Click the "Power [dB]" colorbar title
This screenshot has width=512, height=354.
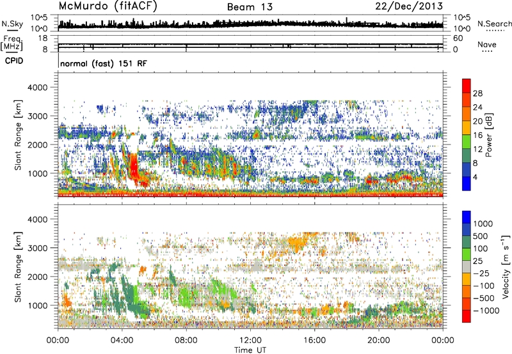[x=489, y=135]
